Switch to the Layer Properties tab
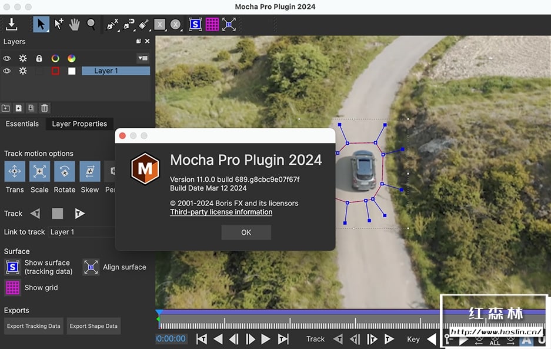 [x=79, y=124]
